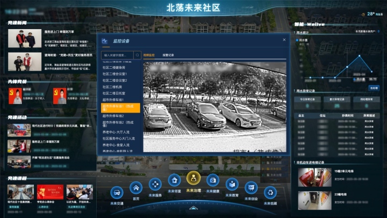Open news 服务送上门 幸福到万家
Screen dimensions: 387x218
[59, 32]
